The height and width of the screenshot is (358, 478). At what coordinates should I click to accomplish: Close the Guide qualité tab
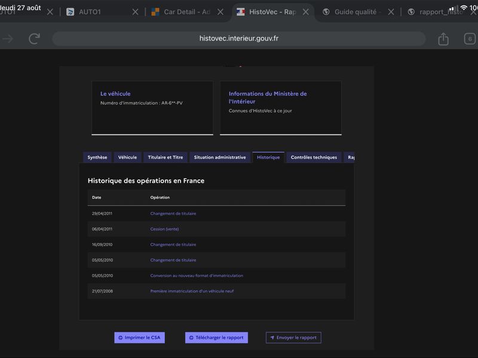tap(391, 12)
